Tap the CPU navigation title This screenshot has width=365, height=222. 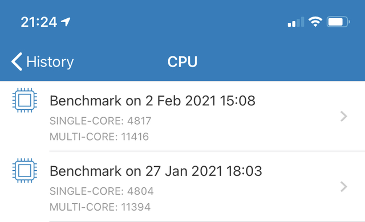[x=182, y=62]
